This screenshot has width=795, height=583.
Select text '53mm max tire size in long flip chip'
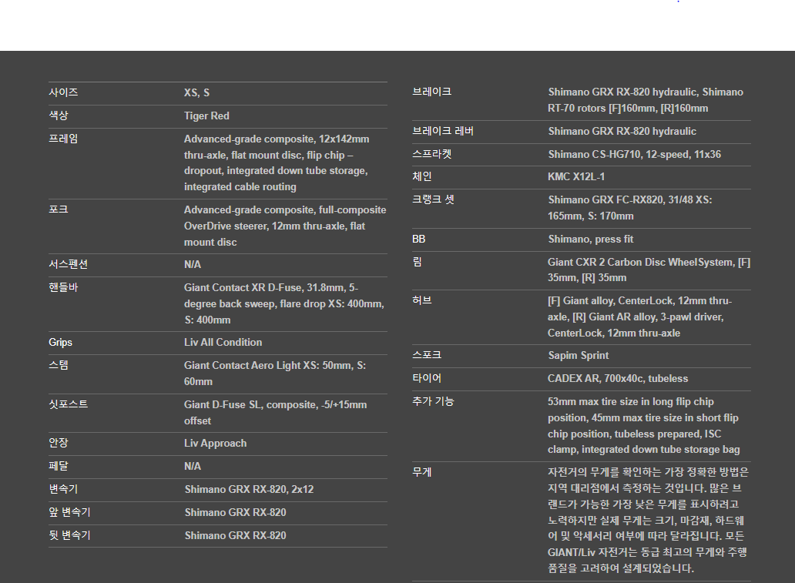631,401
